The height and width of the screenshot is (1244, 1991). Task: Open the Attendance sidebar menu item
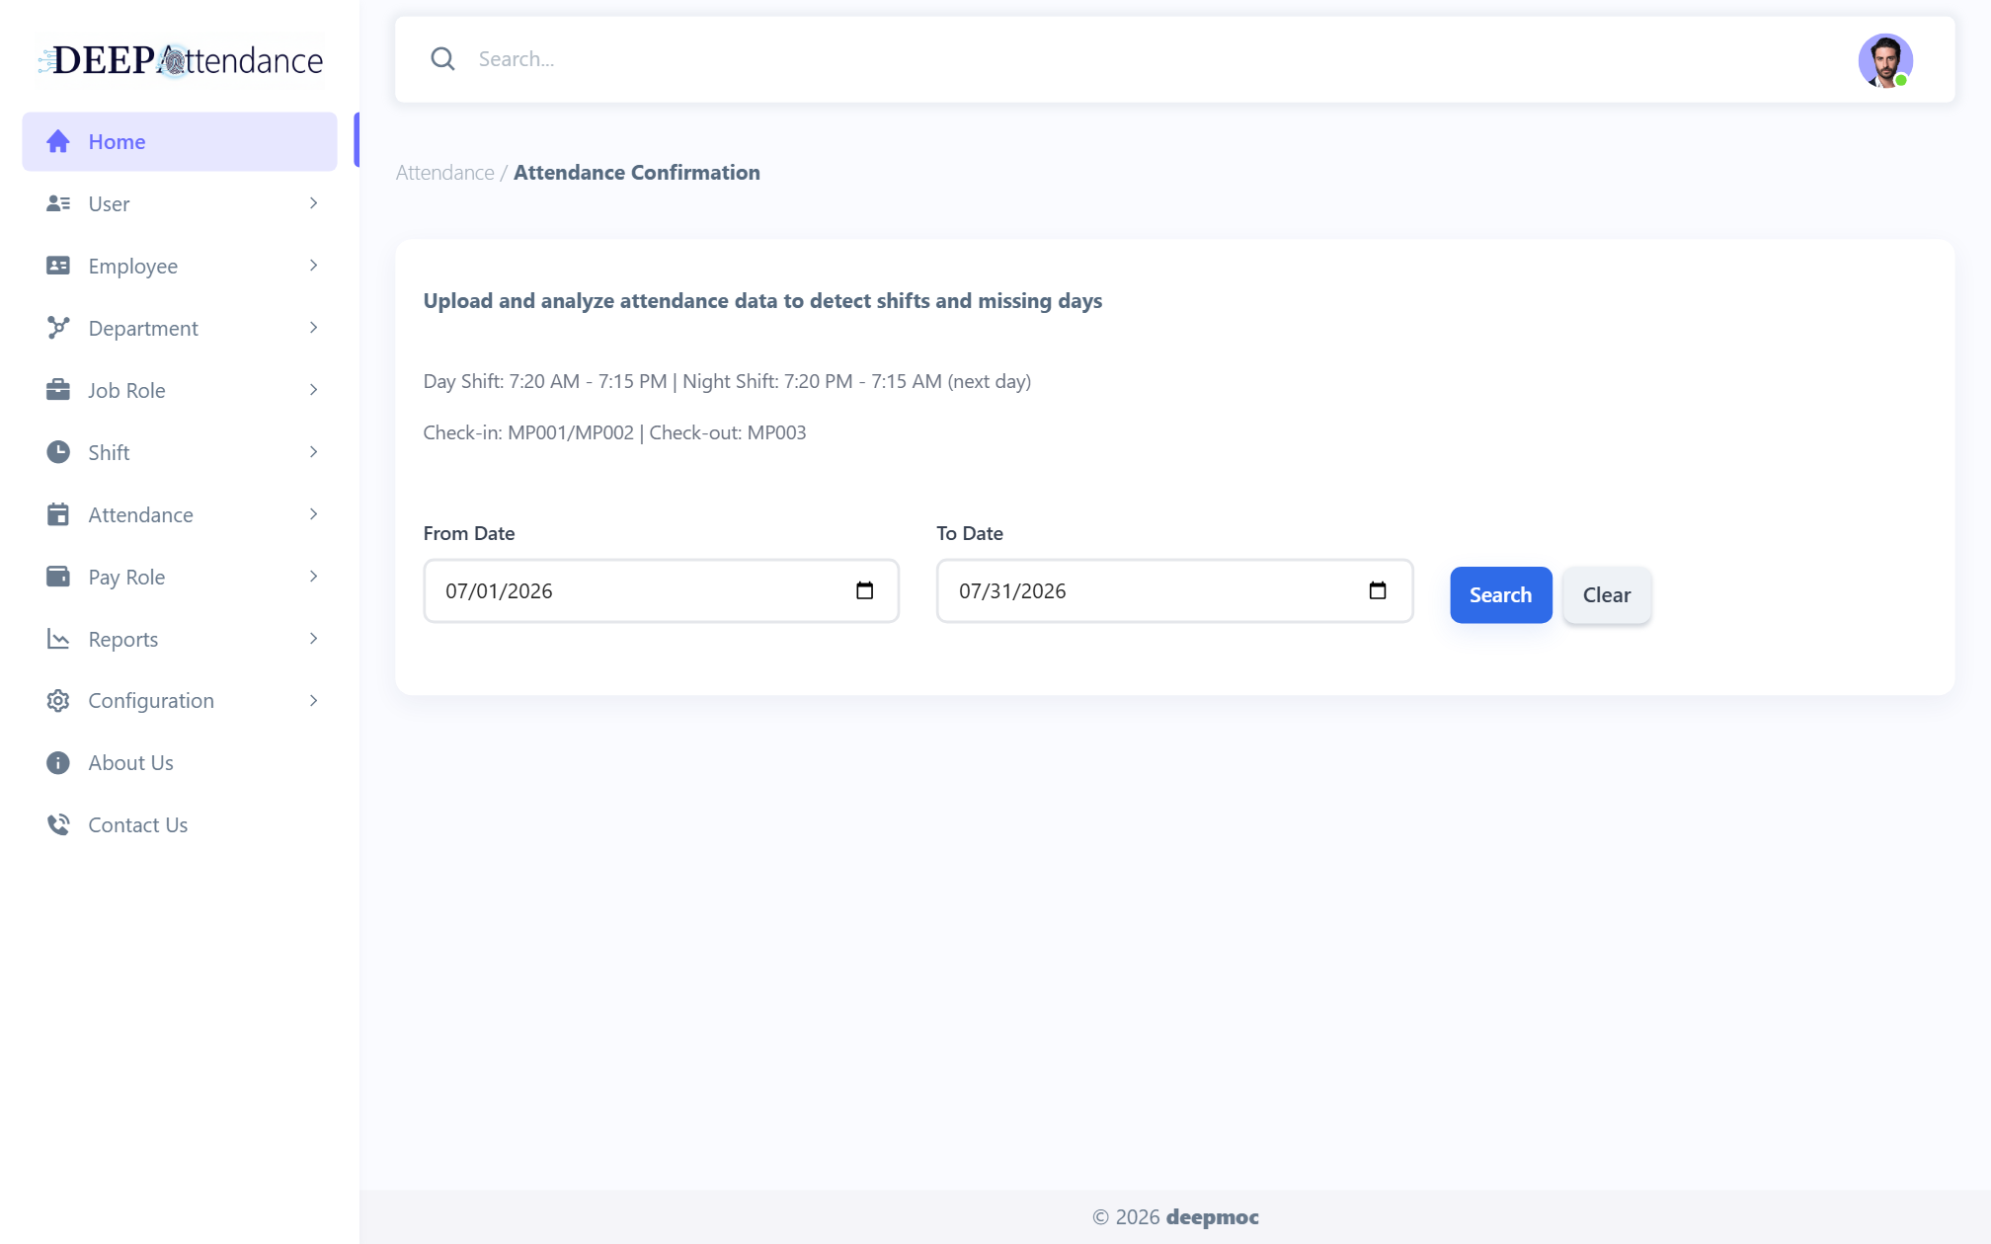click(x=180, y=514)
